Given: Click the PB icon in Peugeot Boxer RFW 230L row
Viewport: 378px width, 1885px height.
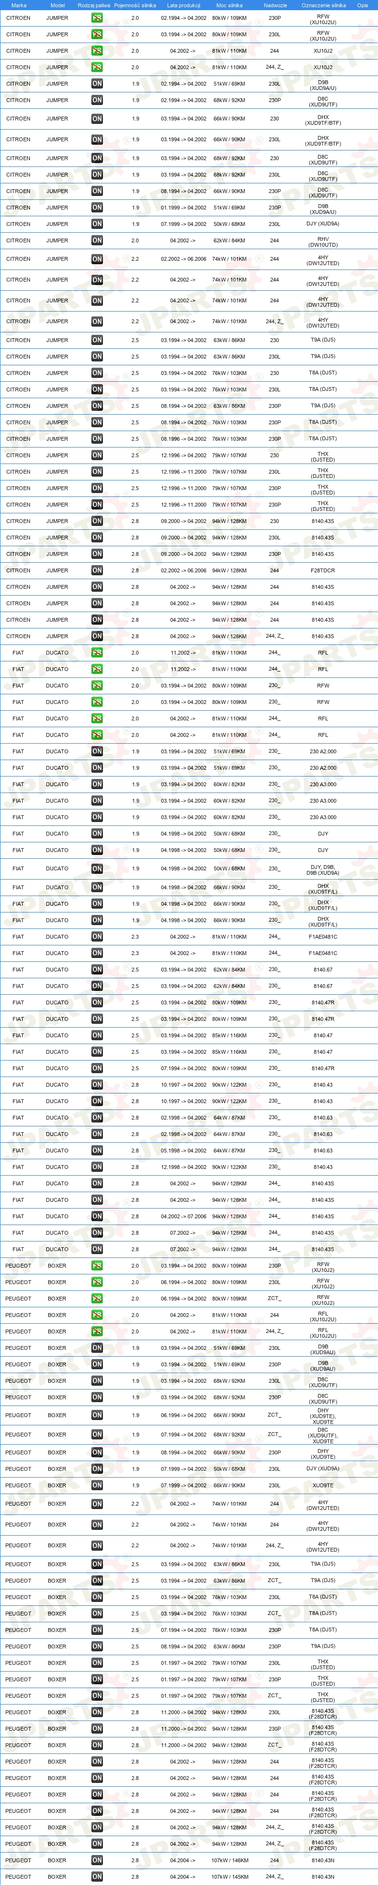Looking at the screenshot, I should (97, 1282).
